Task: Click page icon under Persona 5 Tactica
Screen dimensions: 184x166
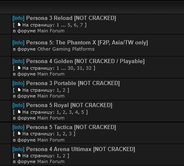Action: 19,134
